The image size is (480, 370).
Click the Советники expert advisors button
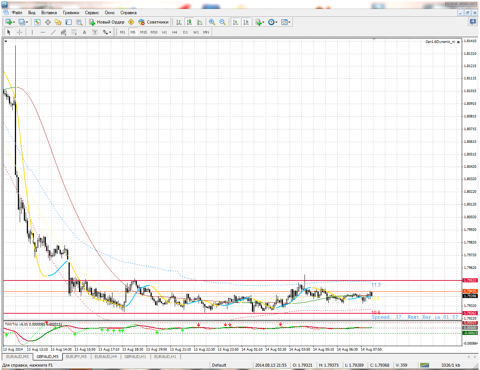pyautogui.click(x=153, y=22)
